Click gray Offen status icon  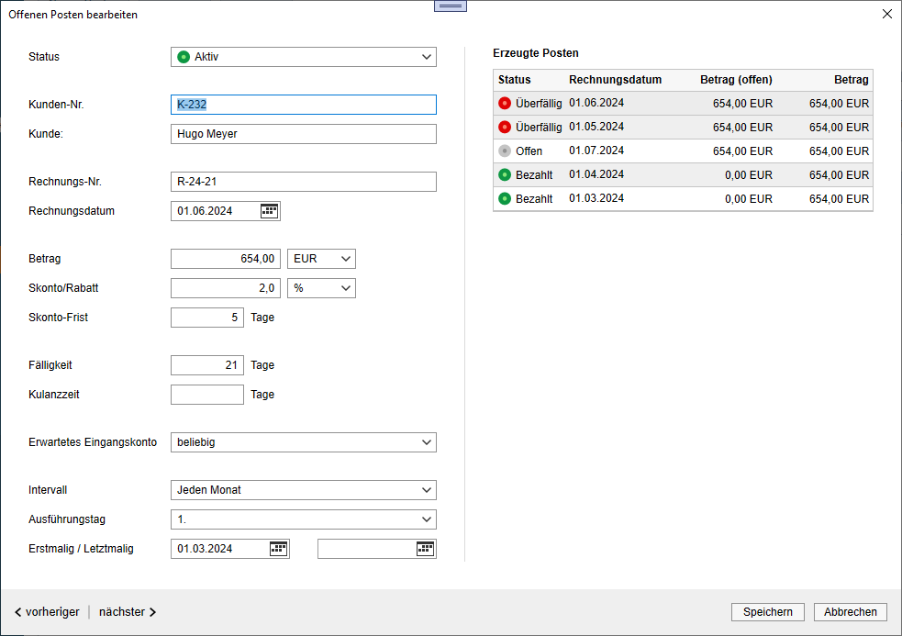(x=505, y=151)
